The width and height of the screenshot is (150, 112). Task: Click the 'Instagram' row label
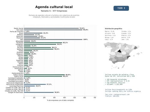[x=19, y=44]
